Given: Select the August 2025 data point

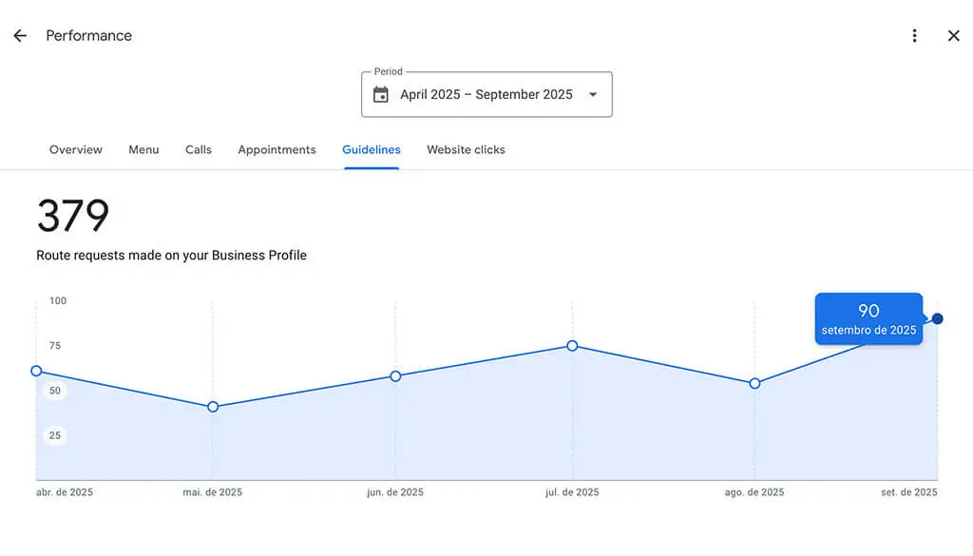Looking at the screenshot, I should click(x=754, y=384).
